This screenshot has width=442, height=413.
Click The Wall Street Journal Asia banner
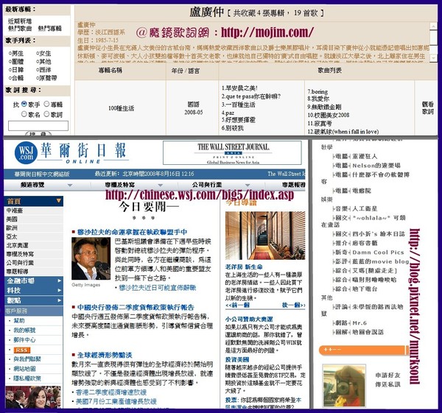point(232,152)
